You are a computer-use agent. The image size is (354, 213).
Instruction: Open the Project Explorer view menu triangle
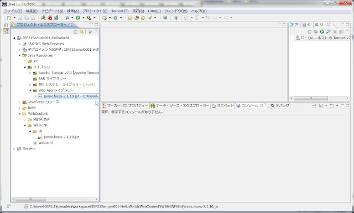click(96, 30)
